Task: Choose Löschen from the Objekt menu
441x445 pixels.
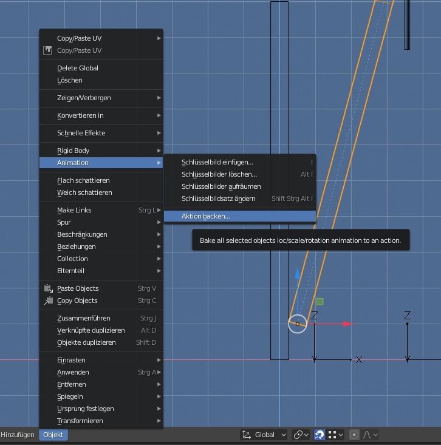Action: 101,80
